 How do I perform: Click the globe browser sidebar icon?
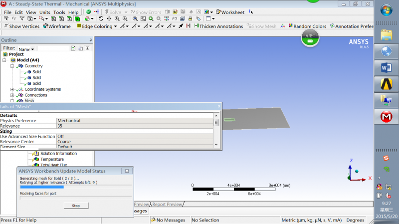tap(386, 51)
